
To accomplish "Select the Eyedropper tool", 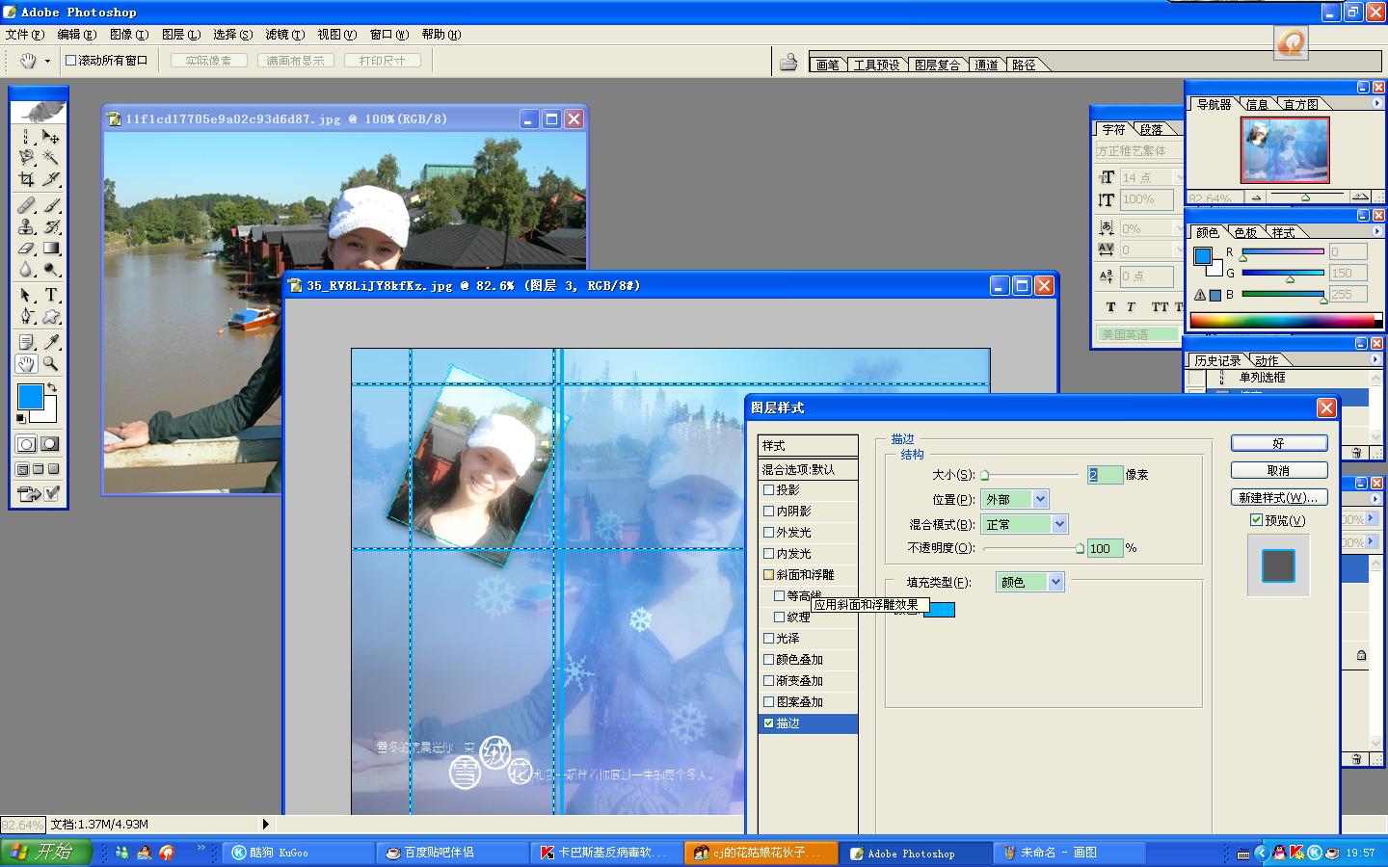I will point(51,342).
